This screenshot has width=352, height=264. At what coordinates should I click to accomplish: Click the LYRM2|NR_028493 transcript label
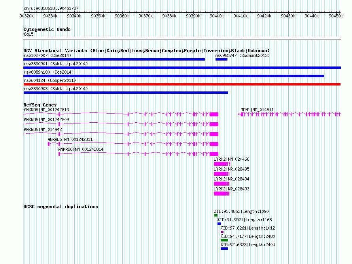231,189
